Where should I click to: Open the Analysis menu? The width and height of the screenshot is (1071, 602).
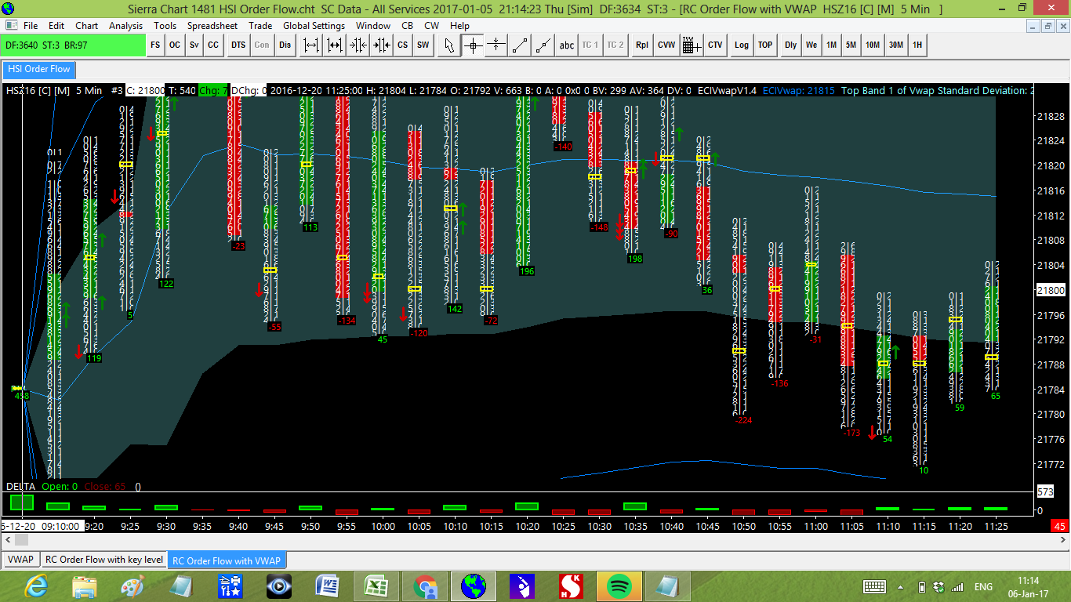126,25
